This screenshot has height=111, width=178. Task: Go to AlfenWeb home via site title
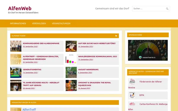click(20, 8)
